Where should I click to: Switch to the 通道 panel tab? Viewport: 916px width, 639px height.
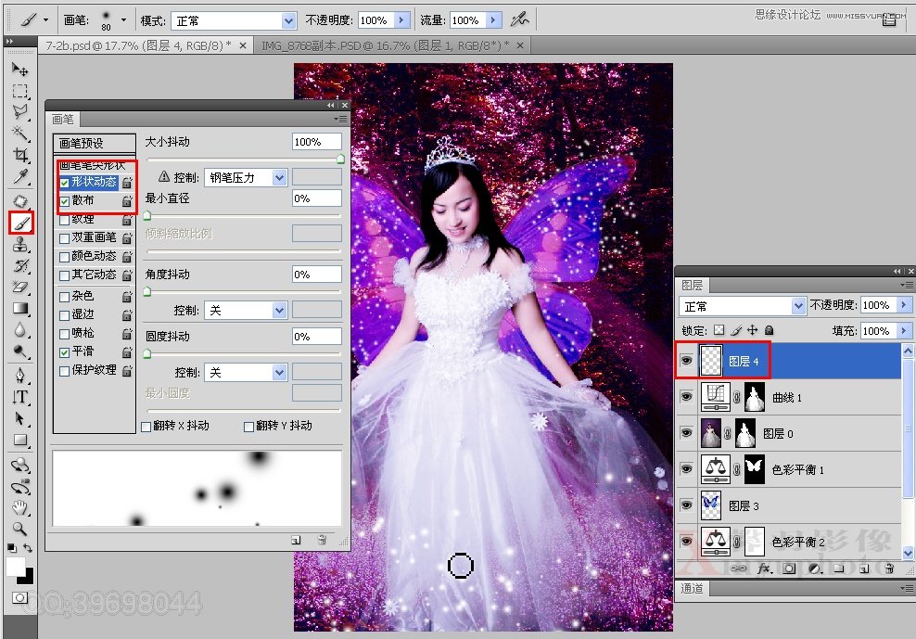691,587
